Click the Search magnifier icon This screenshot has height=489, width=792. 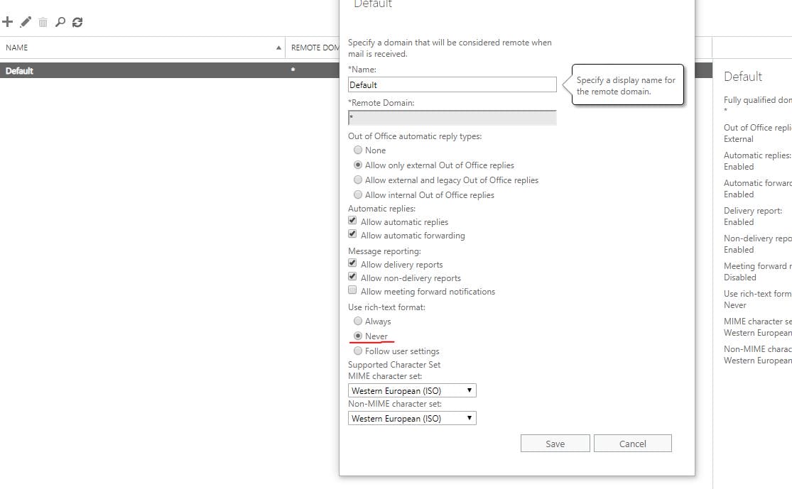point(60,22)
